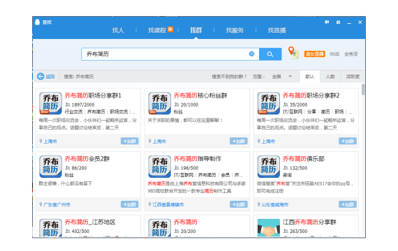Viewport: 398px width, 251px height.
Task: Click 上海市 location of 职场分享群1
Action: coord(50,142)
